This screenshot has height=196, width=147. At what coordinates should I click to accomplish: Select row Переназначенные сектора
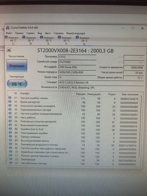[73, 110]
